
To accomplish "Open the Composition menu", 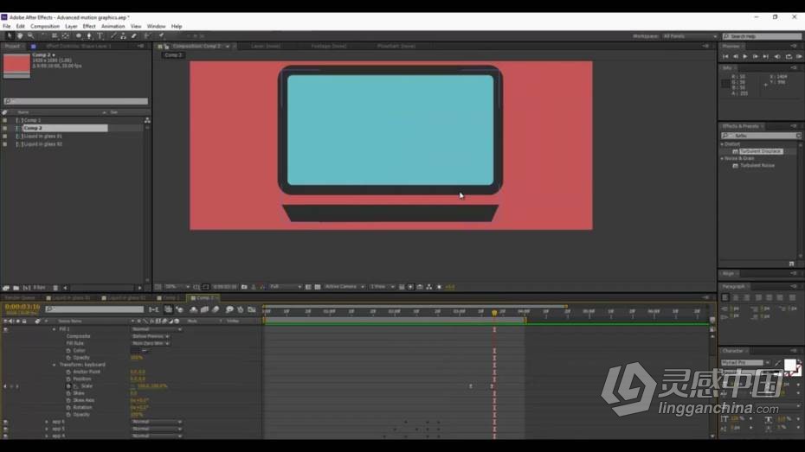I will (45, 26).
